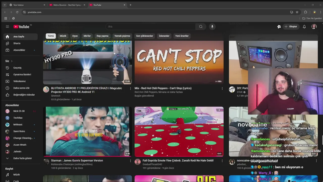Open more options for novocaine video

316,161
